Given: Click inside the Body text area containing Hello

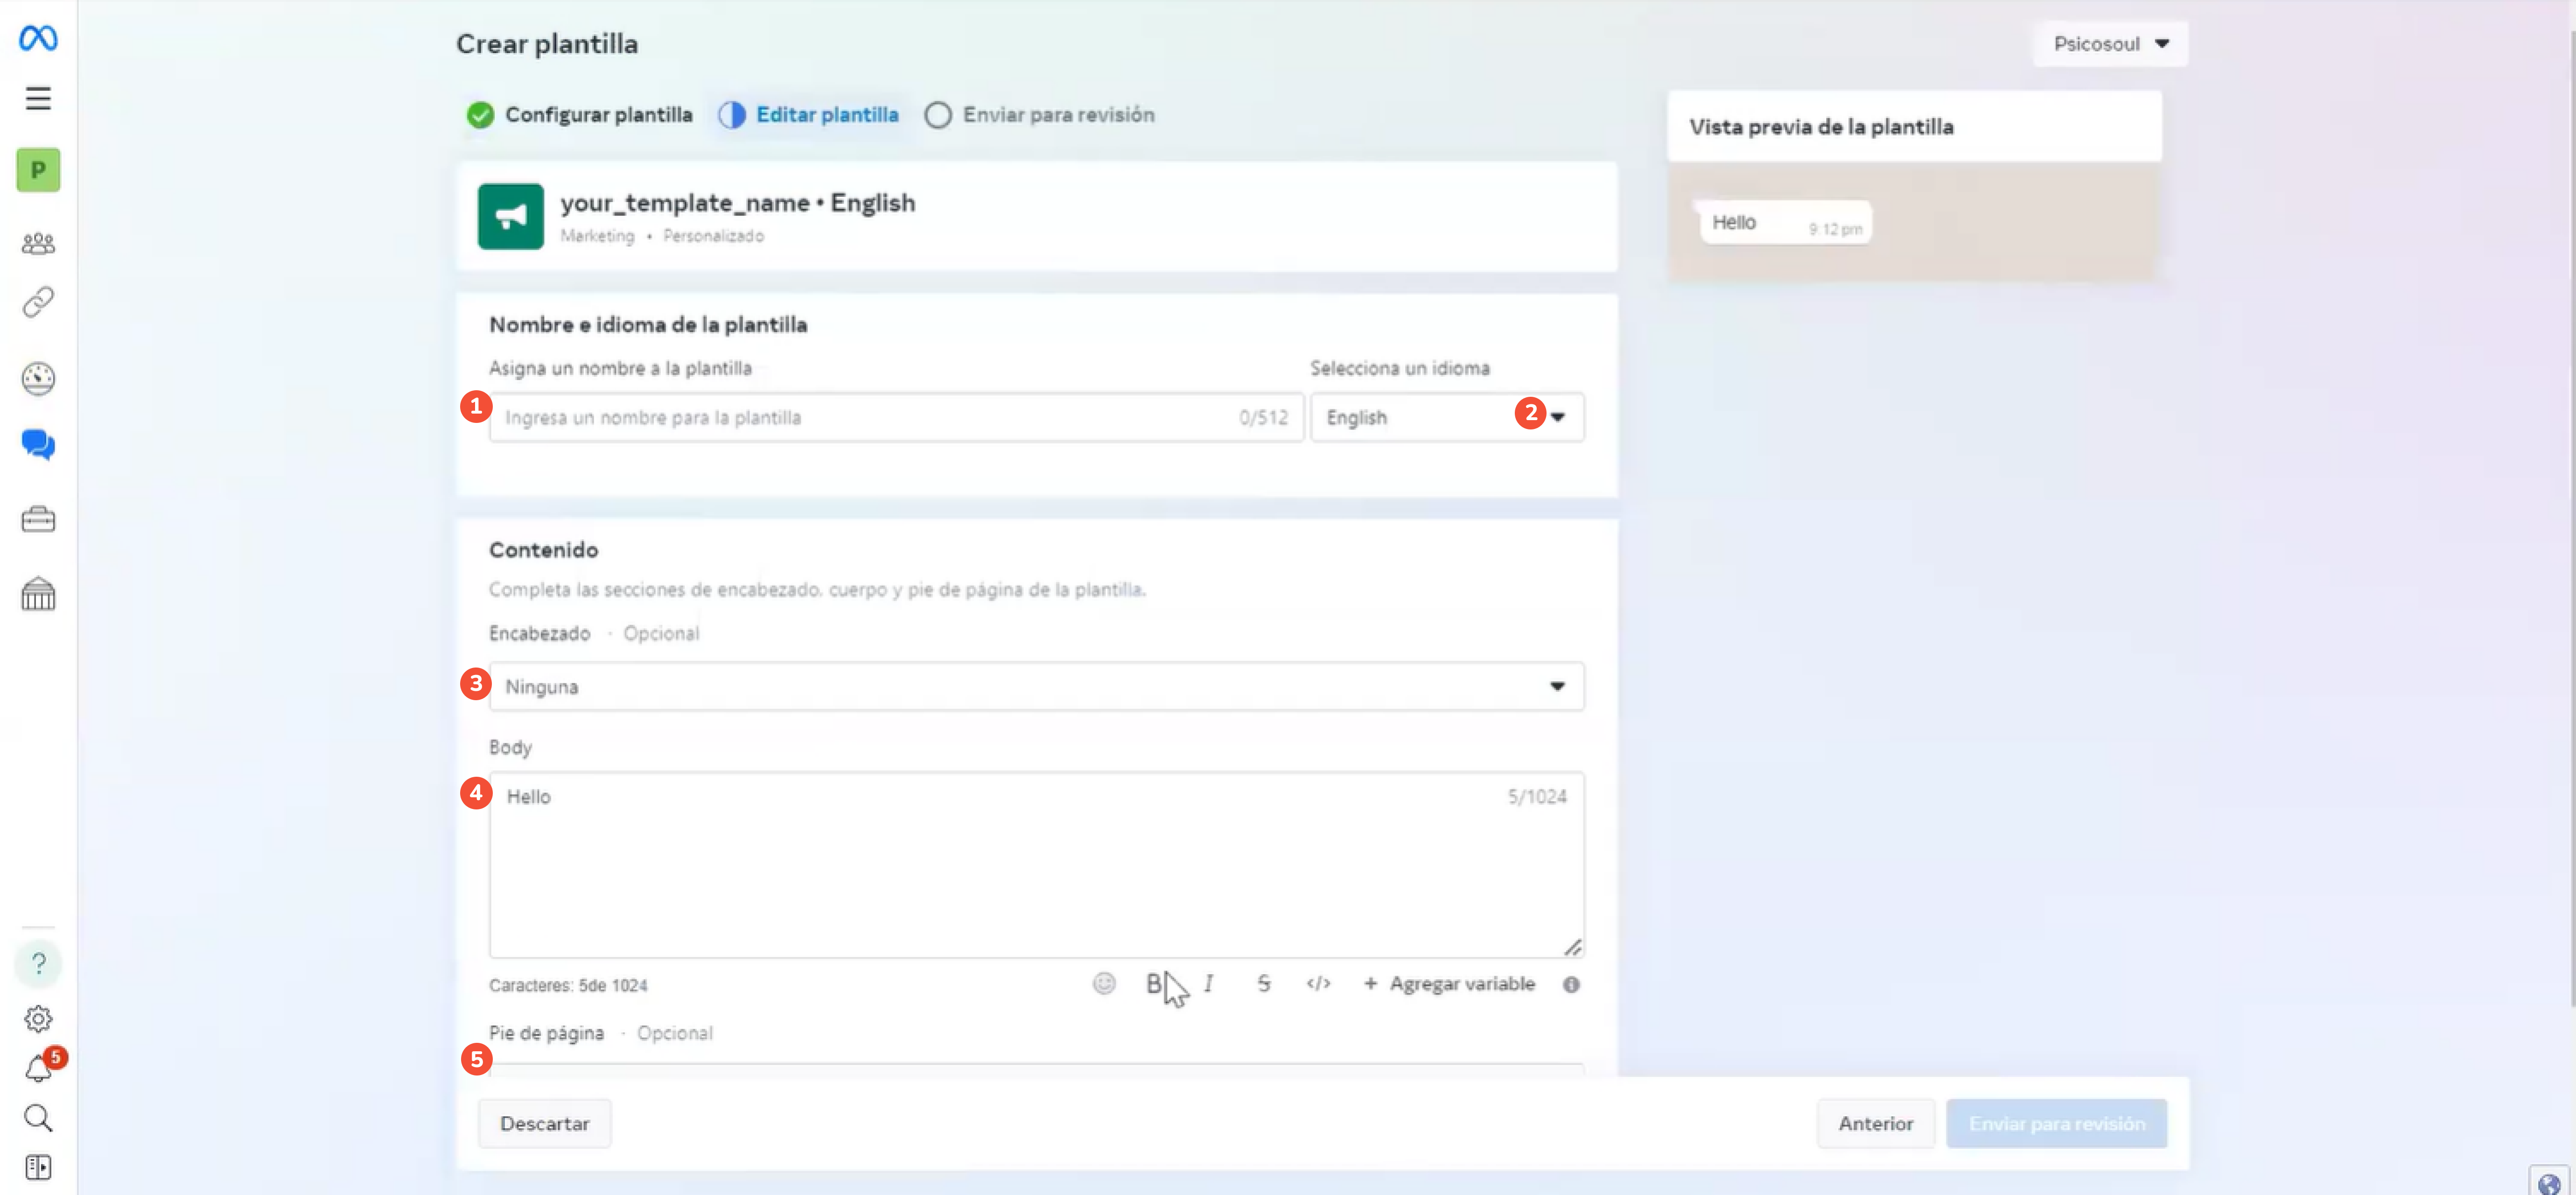Looking at the screenshot, I should tap(1036, 865).
